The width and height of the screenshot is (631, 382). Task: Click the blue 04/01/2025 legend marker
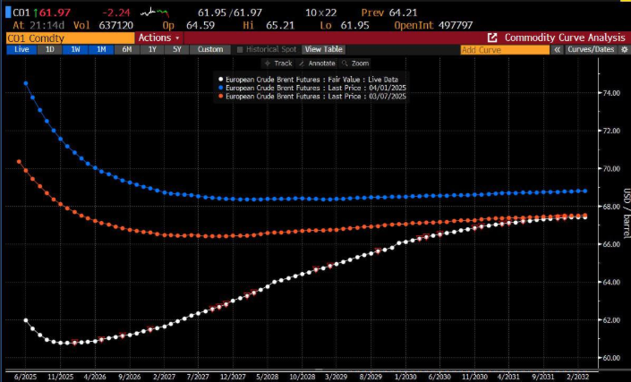pos(220,88)
